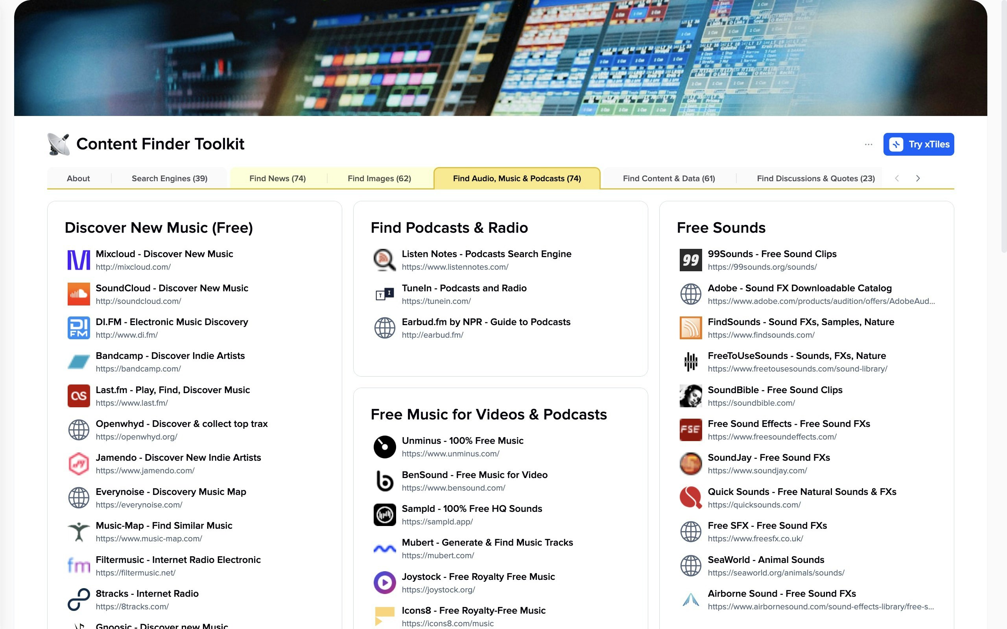Image resolution: width=1007 pixels, height=629 pixels.
Task: Click the BenSound b logo icon
Action: (384, 481)
